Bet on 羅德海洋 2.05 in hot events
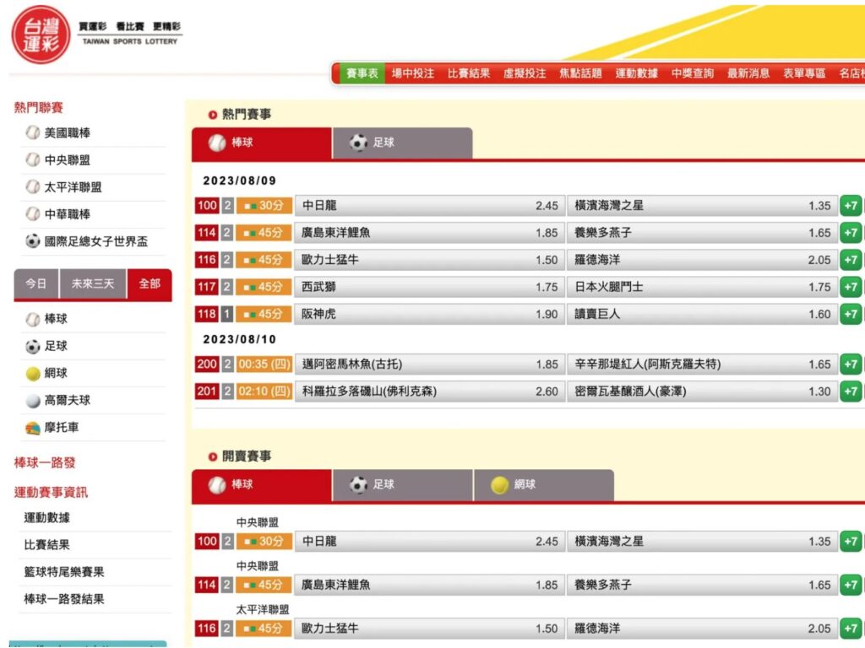This screenshot has width=865, height=648. 702,260
